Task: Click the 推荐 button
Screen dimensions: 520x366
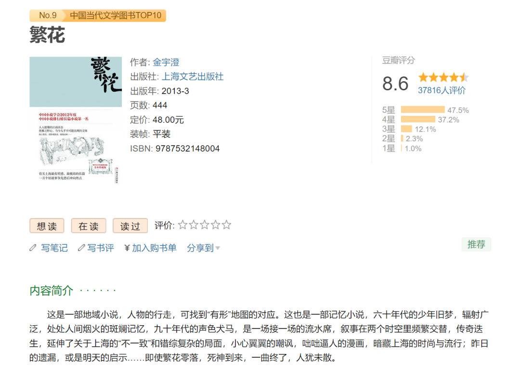Action: point(476,244)
